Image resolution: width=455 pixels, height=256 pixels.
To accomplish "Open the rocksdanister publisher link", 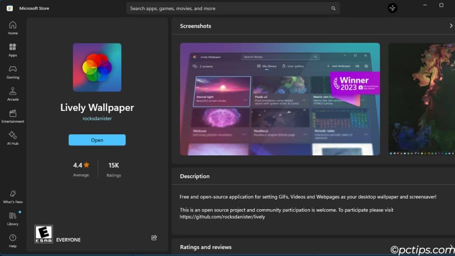I will tap(97, 118).
